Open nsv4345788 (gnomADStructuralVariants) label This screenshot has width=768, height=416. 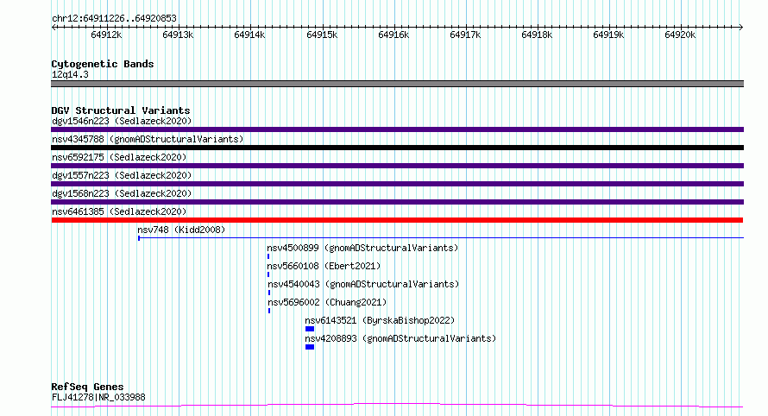(148, 139)
